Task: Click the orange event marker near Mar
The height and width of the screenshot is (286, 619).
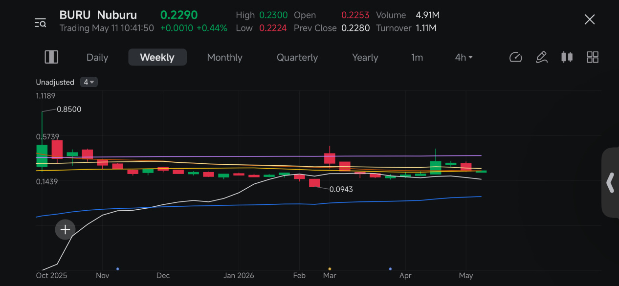Action: tap(330, 268)
